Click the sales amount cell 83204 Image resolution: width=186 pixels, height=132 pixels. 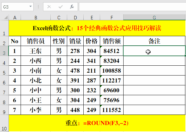pyautogui.click(x=112, y=61)
